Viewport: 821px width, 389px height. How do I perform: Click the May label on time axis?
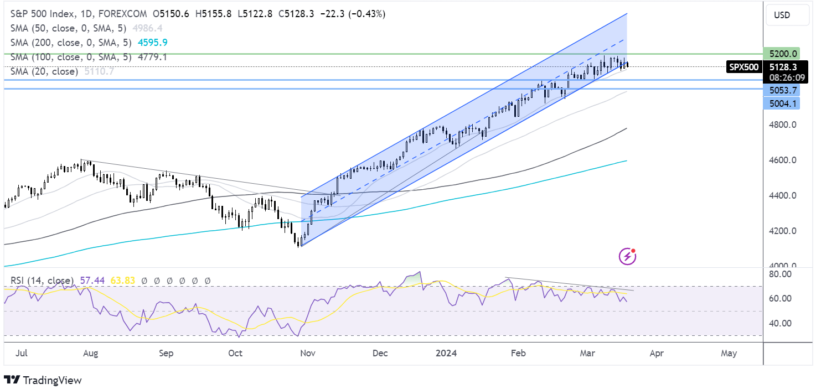[729, 352]
